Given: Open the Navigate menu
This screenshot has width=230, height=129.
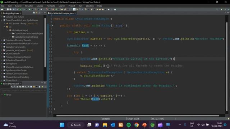Looking at the screenshot, I should coord(51,6).
